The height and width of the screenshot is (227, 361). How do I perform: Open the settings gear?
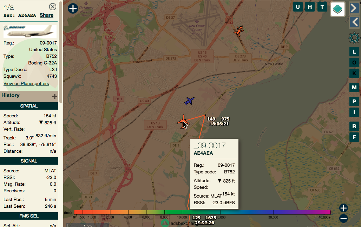point(354,38)
